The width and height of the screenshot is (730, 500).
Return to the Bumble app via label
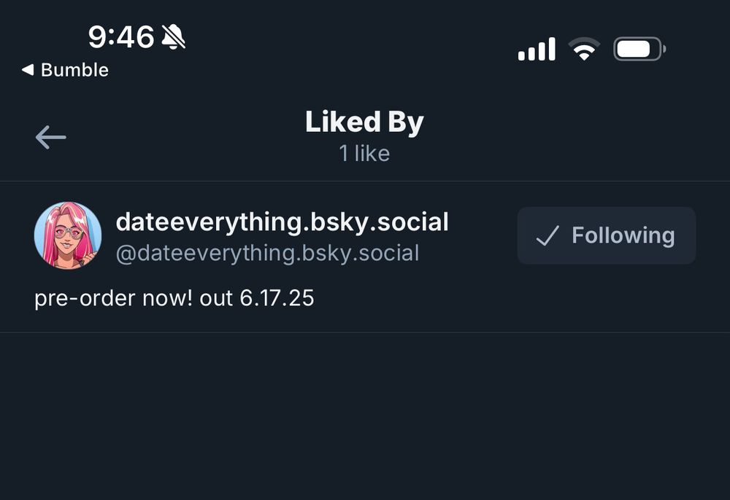tap(74, 70)
